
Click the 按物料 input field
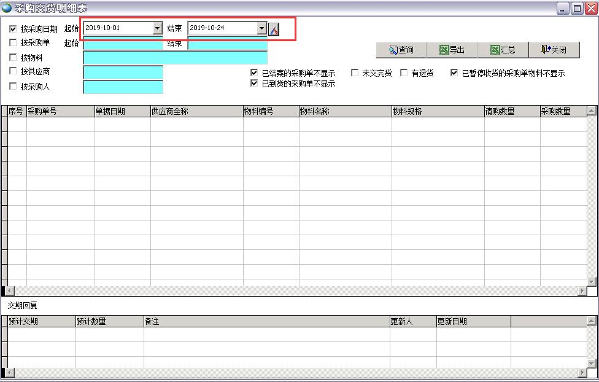pos(175,58)
